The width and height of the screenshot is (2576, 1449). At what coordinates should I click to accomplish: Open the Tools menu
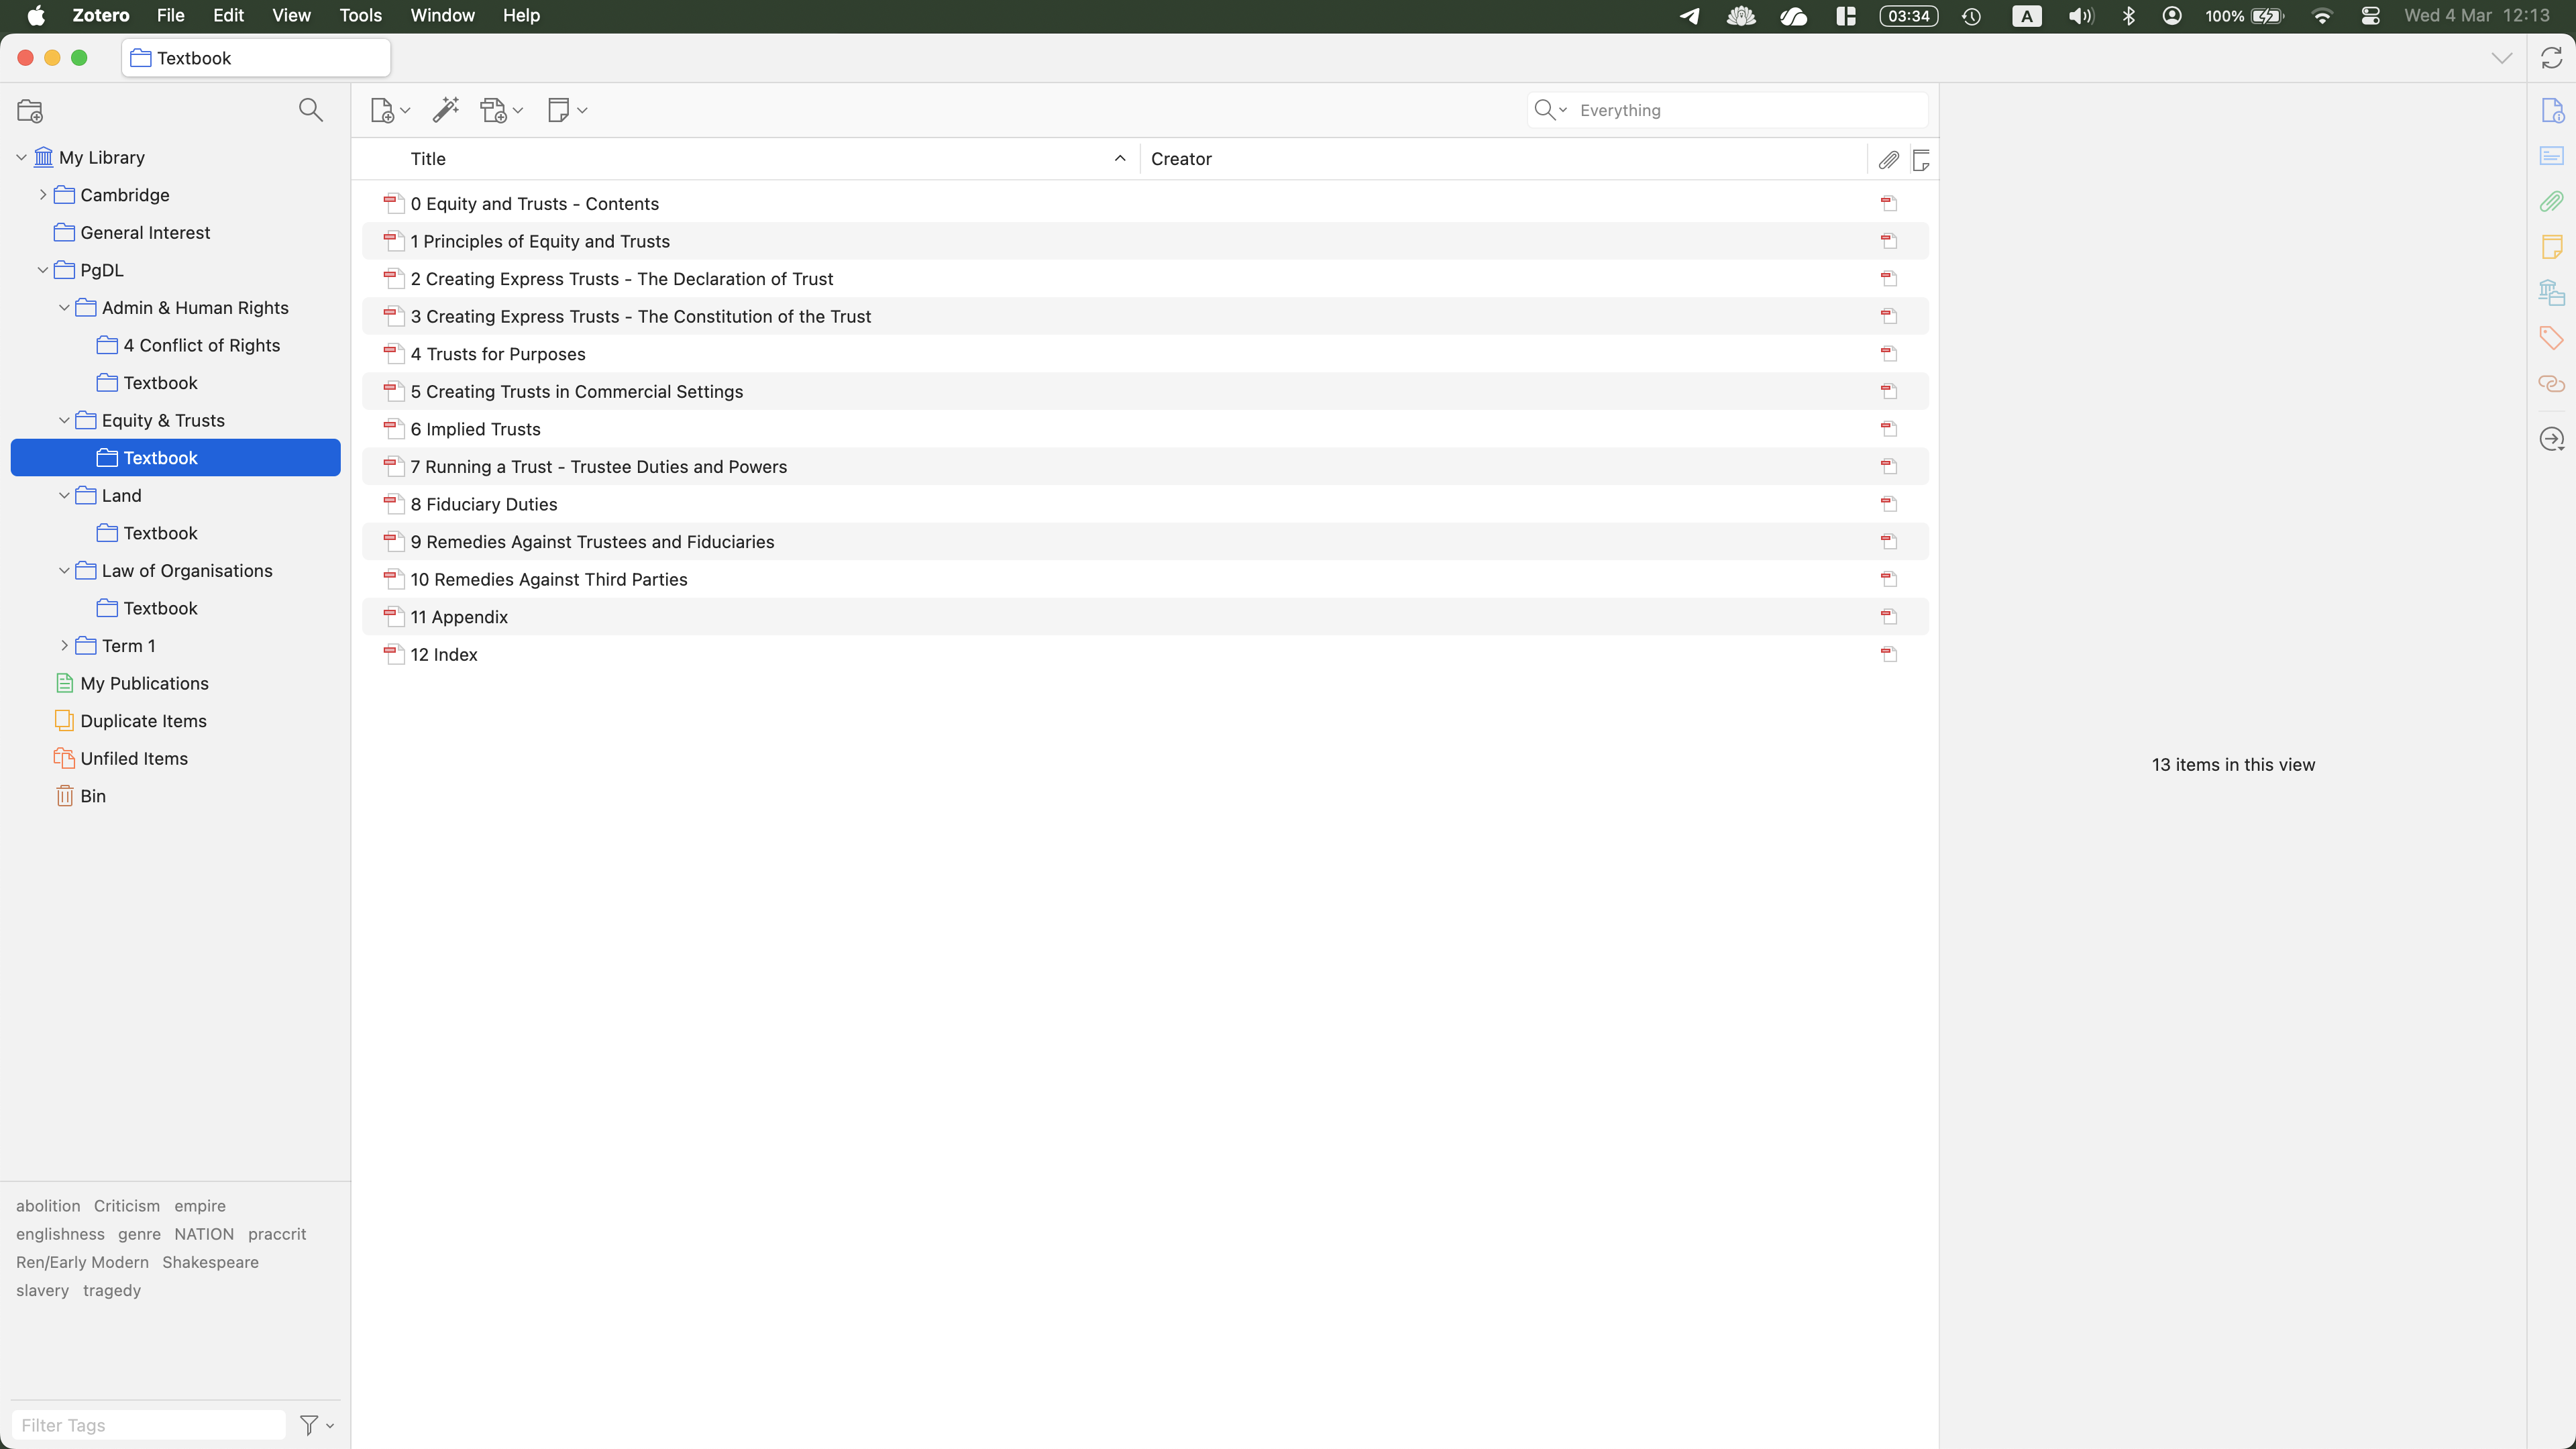[360, 15]
